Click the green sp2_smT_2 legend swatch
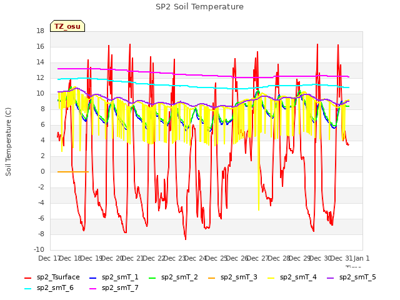This screenshot has width=400, height=300. pyautogui.click(x=152, y=277)
